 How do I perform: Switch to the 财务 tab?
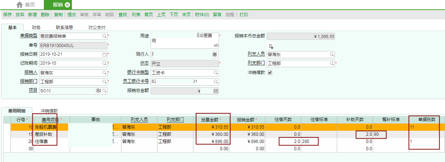tap(36, 27)
